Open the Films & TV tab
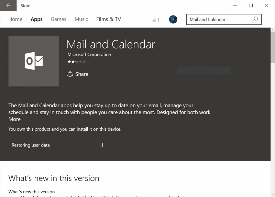This screenshot has height=197, width=275. [109, 19]
